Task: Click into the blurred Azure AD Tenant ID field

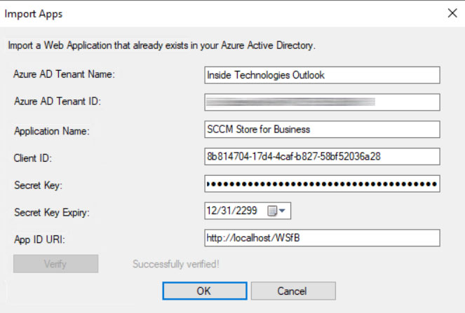Action: [322, 102]
